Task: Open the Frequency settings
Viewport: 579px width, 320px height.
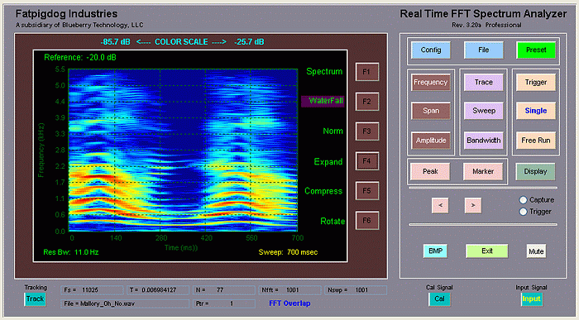Action: (431, 83)
